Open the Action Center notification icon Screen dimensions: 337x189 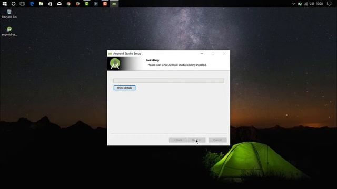click(x=329, y=4)
